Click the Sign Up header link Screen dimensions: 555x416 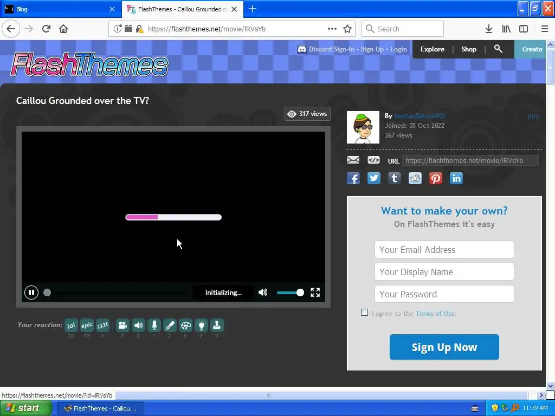pyautogui.click(x=372, y=49)
